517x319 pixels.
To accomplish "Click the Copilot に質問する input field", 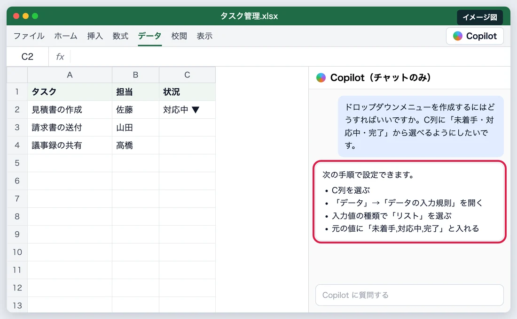I will [409, 295].
